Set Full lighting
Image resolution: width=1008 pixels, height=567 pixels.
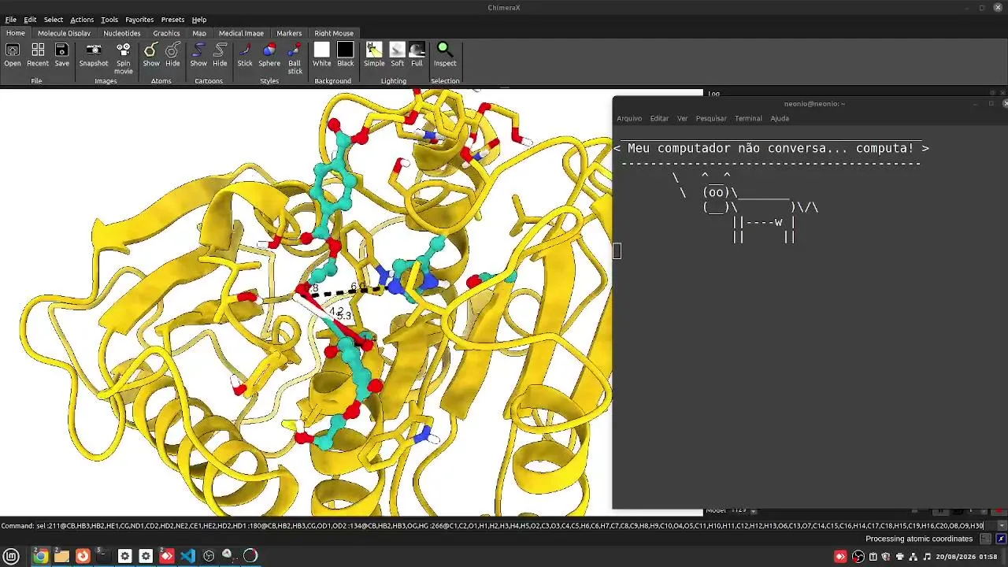417,55
